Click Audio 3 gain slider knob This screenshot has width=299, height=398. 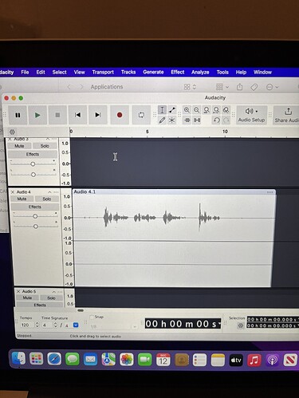coord(33,164)
